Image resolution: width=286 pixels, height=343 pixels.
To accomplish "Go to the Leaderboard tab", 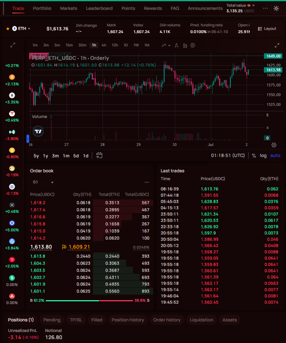I will point(99,8).
